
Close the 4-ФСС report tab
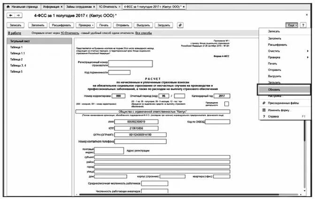tap(184, 7)
